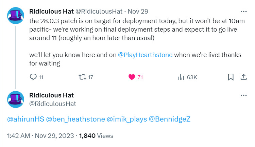This screenshot has height=147, width=255.
Task: Open the 1:42 AM Nov 29, 2023 timestamp
Action: click(40, 136)
